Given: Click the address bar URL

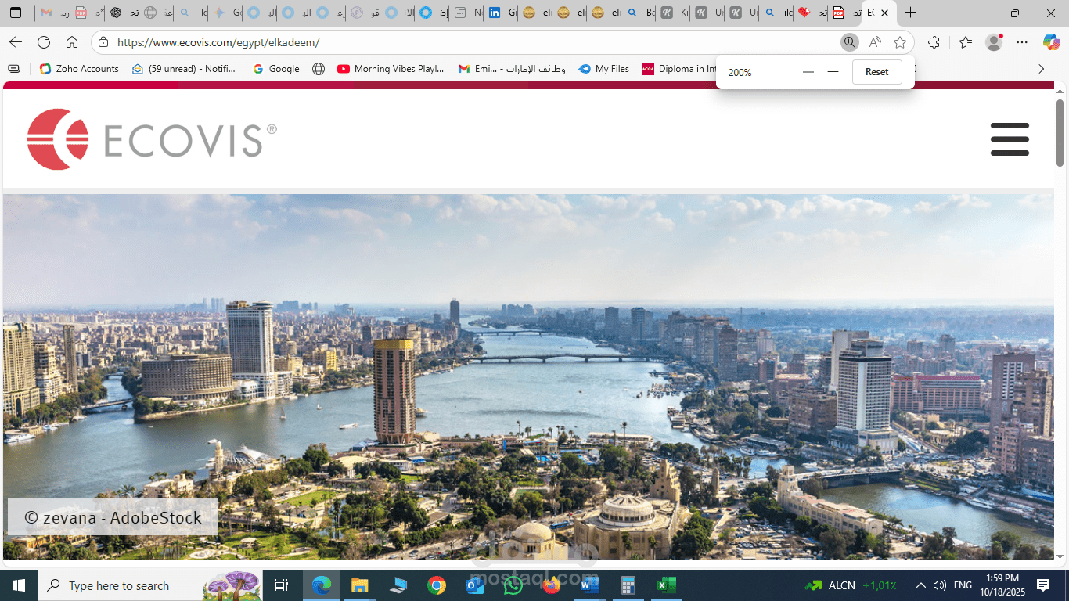Looking at the screenshot, I should tap(218, 42).
